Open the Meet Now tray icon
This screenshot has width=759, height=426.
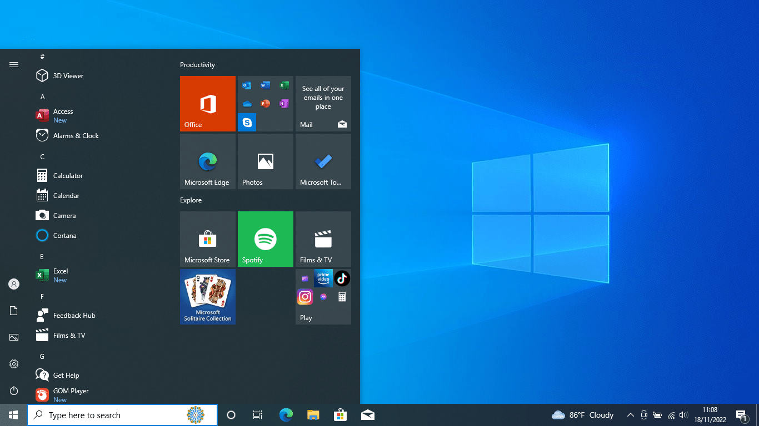(x=644, y=415)
